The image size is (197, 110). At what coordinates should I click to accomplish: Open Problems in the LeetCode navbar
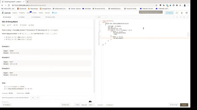click(22, 13)
